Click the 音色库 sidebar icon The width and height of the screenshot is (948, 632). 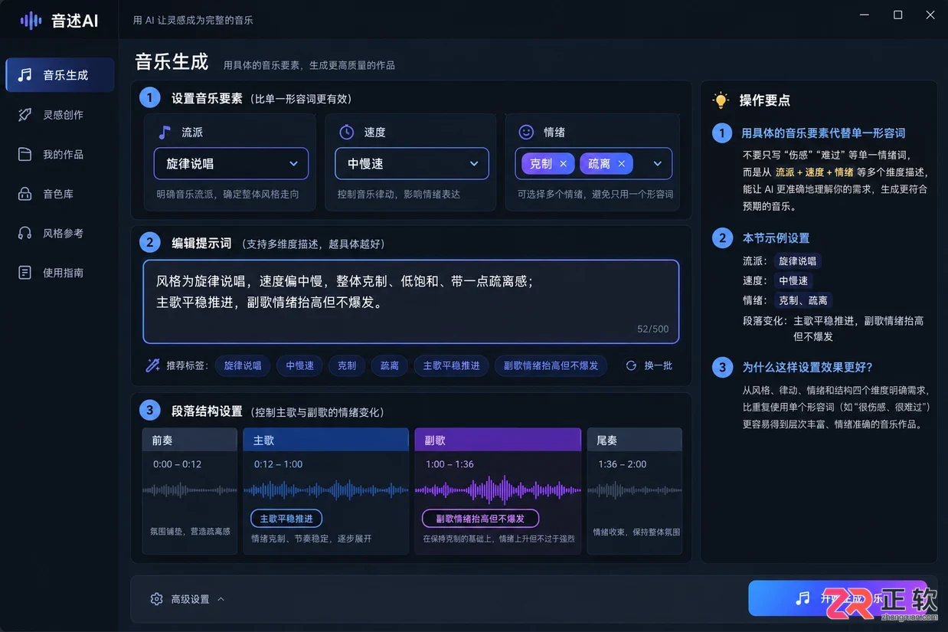(25, 194)
